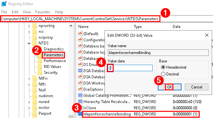This screenshot has height=118, width=213.
Task: Select the nvraid folder icon
Action: [35, 102]
